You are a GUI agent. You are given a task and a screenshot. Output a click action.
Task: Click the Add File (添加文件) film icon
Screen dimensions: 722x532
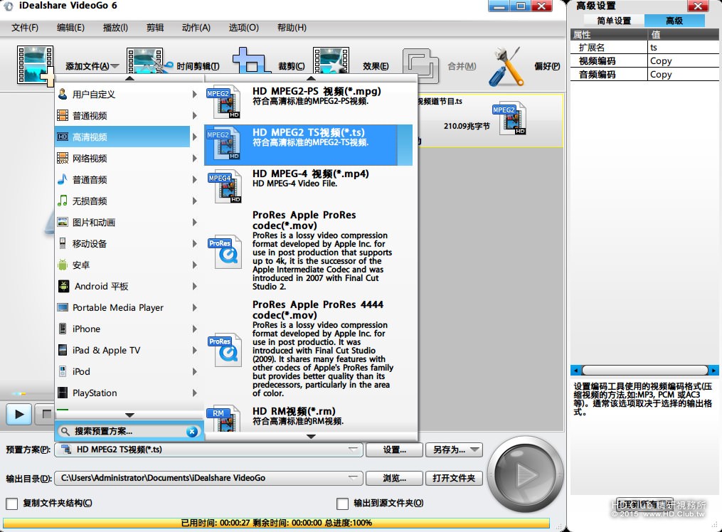tap(36, 65)
